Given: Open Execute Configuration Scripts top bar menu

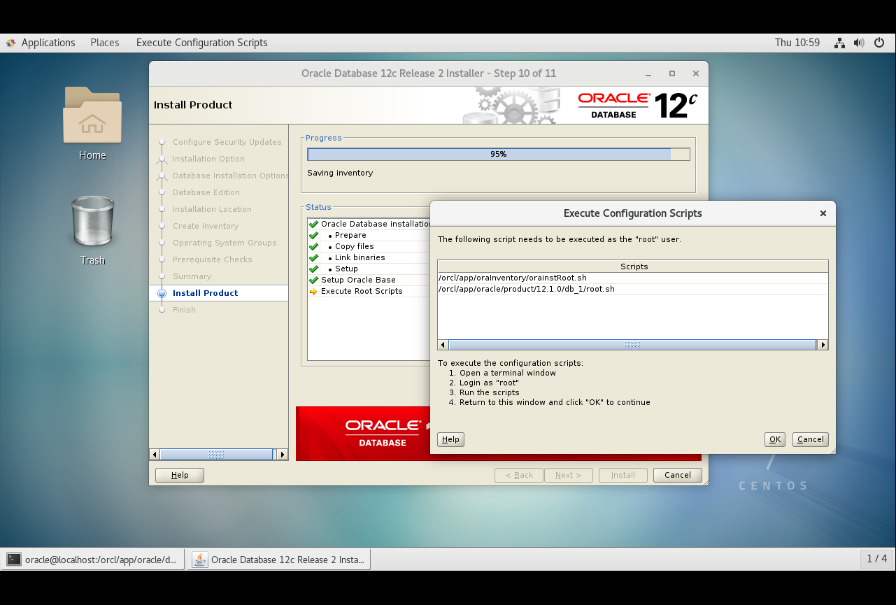Looking at the screenshot, I should coord(202,43).
